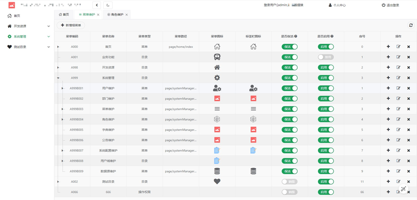Toggle 启用 switch for 数据源维护 row
This screenshot has width=417, height=200.
click(326, 171)
